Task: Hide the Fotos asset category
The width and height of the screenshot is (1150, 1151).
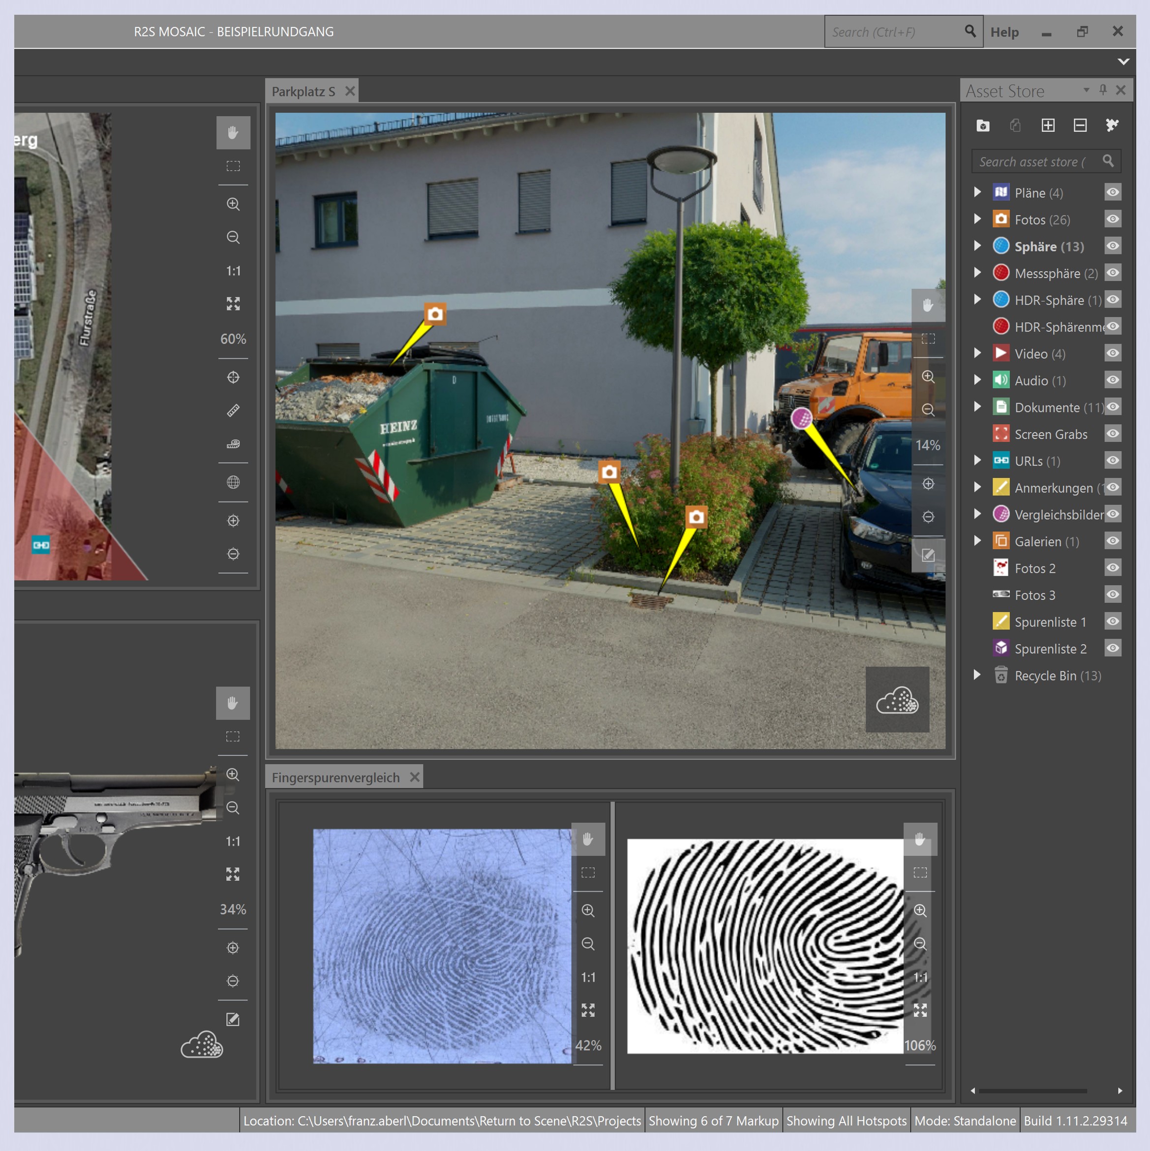Action: 1113,219
